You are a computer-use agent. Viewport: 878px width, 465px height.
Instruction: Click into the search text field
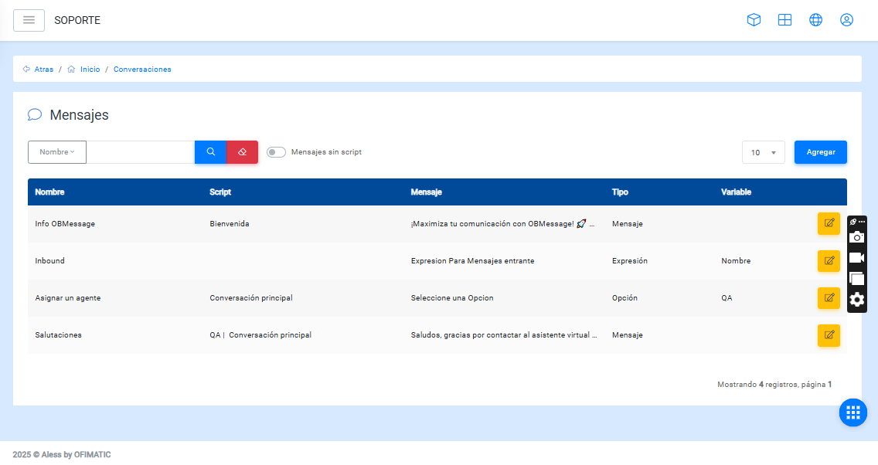pyautogui.click(x=140, y=152)
